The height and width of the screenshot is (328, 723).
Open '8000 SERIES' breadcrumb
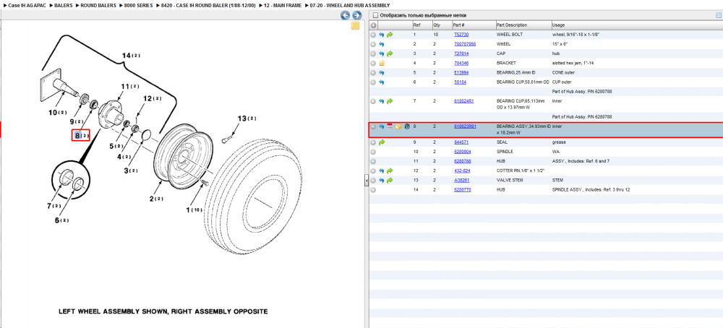point(139,5)
